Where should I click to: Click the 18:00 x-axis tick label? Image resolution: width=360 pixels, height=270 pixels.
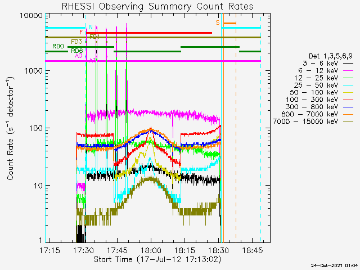(151, 250)
